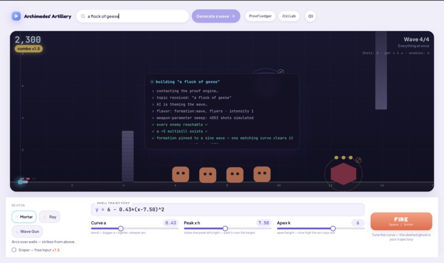Click the combo x1.5 badge
Viewport: 444px width, 263px height.
[x=29, y=48]
